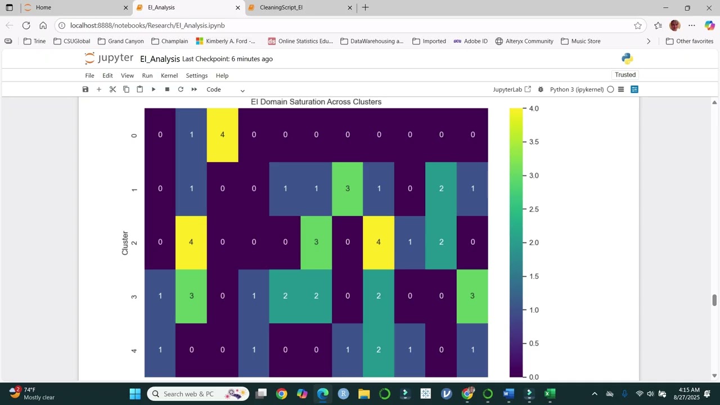The width and height of the screenshot is (720, 405).
Task: Click the kernel status circle indicator
Action: pos(610,89)
